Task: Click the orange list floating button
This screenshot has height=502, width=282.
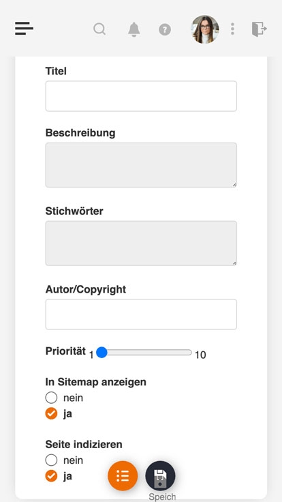Action: [123, 476]
